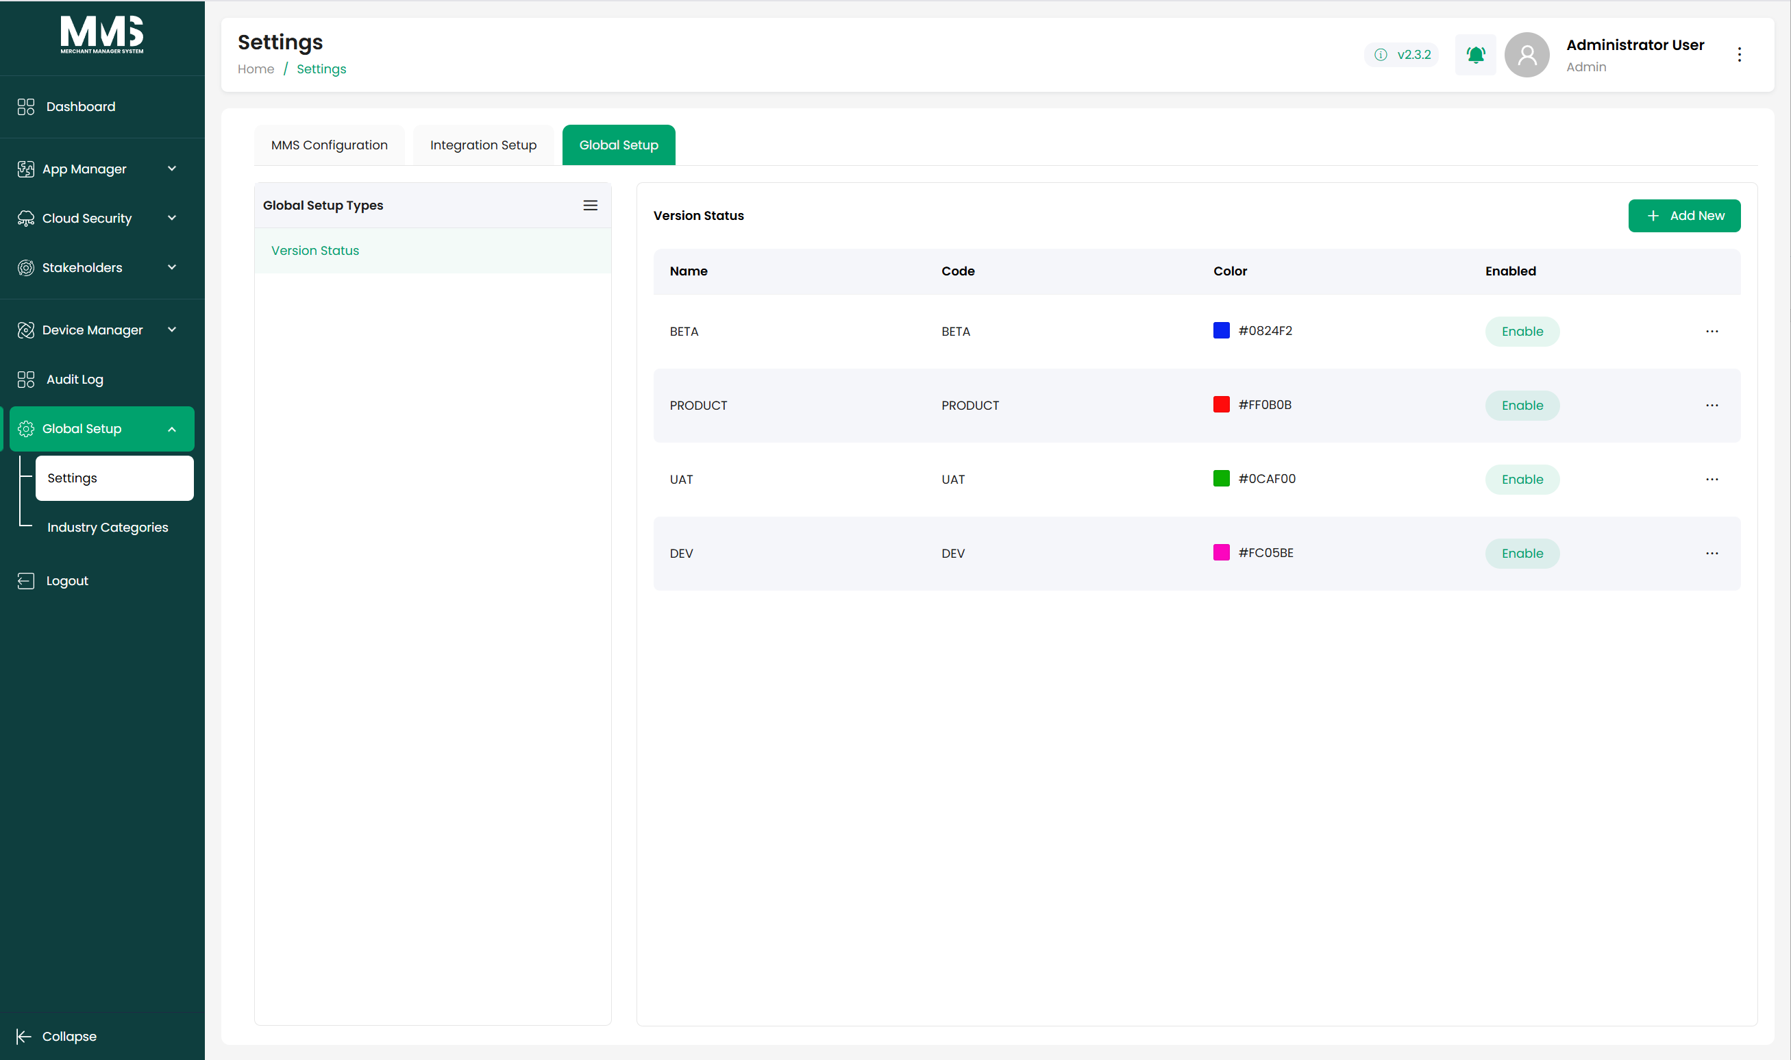1791x1060 pixels.
Task: Click the v2.3.2 version badge
Action: 1402,55
